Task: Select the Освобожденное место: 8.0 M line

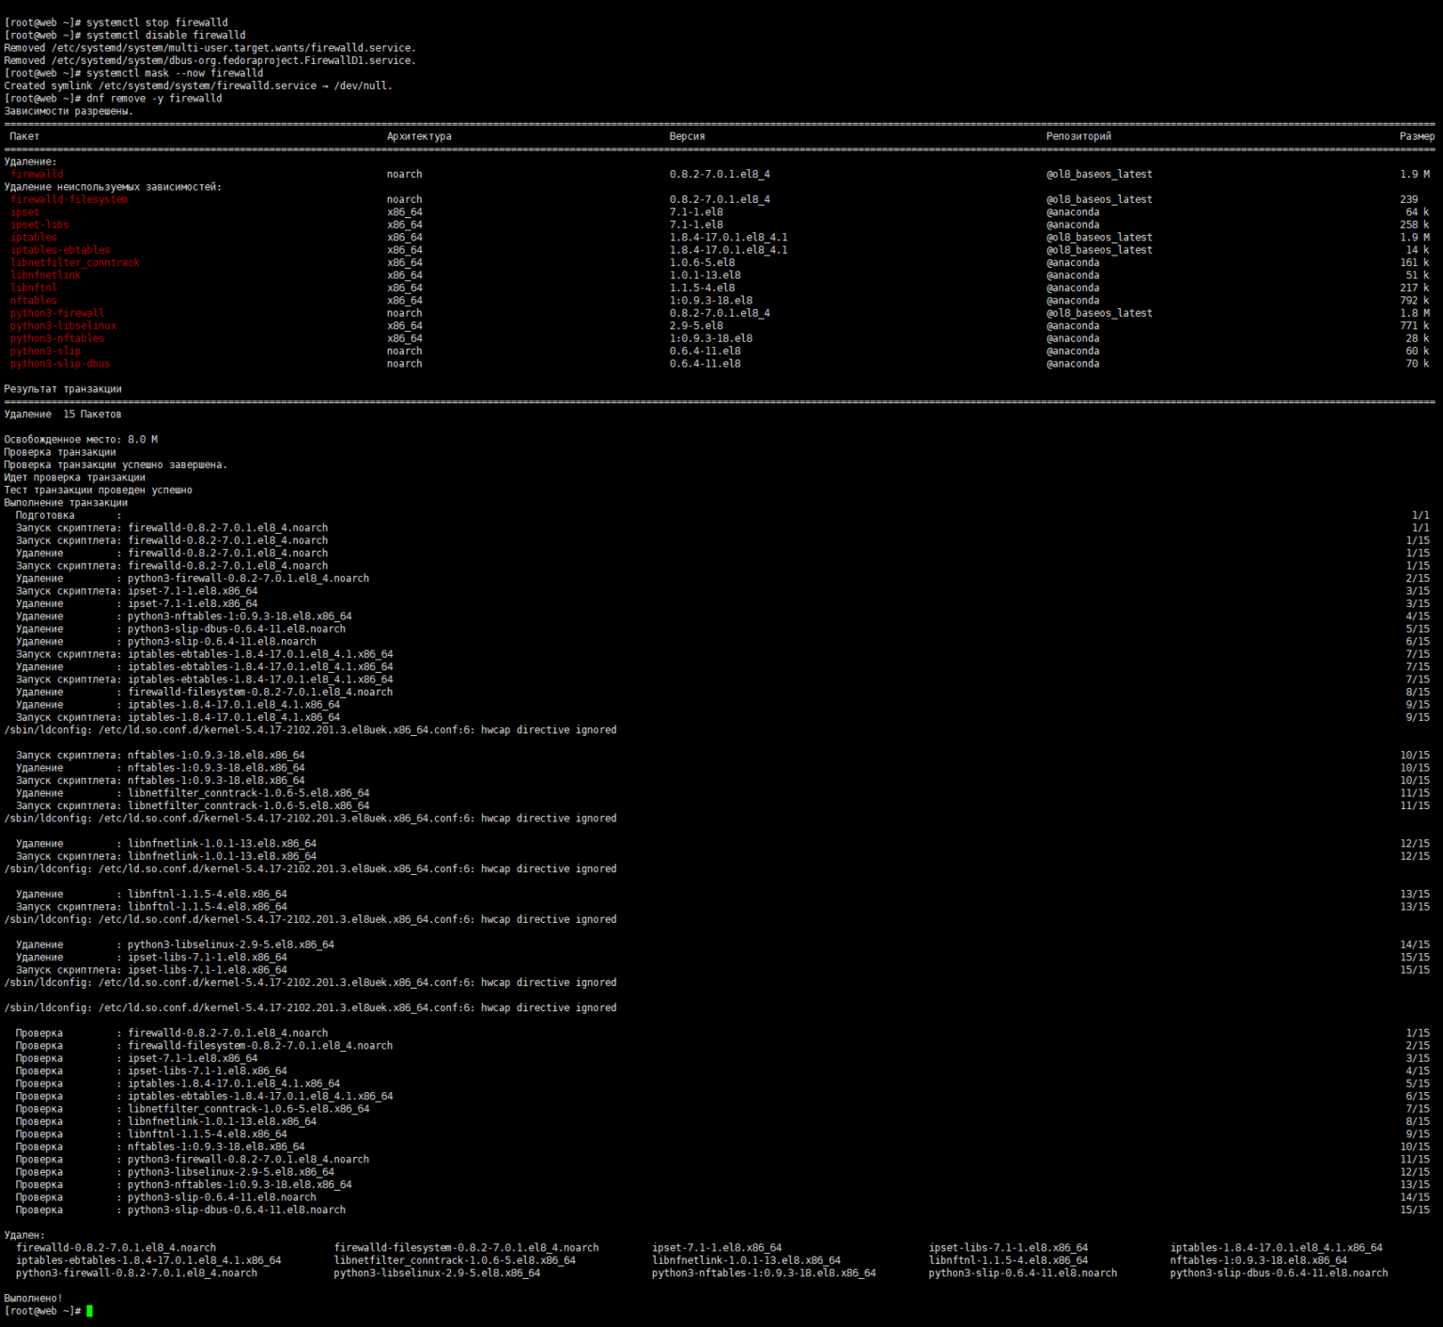Action: pos(80,438)
